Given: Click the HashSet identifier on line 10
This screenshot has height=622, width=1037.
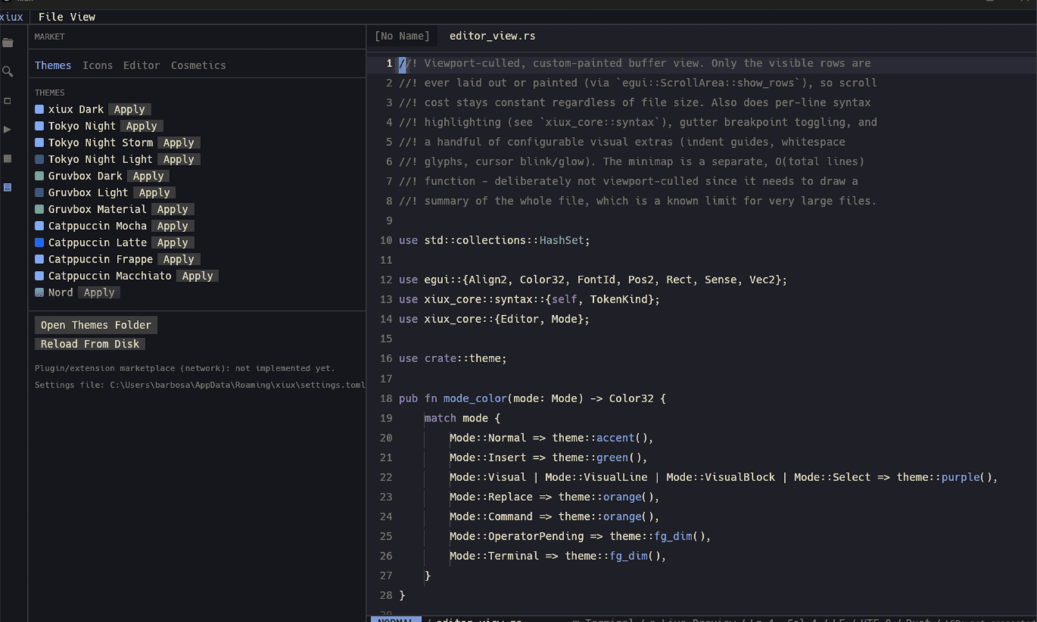Looking at the screenshot, I should (562, 240).
